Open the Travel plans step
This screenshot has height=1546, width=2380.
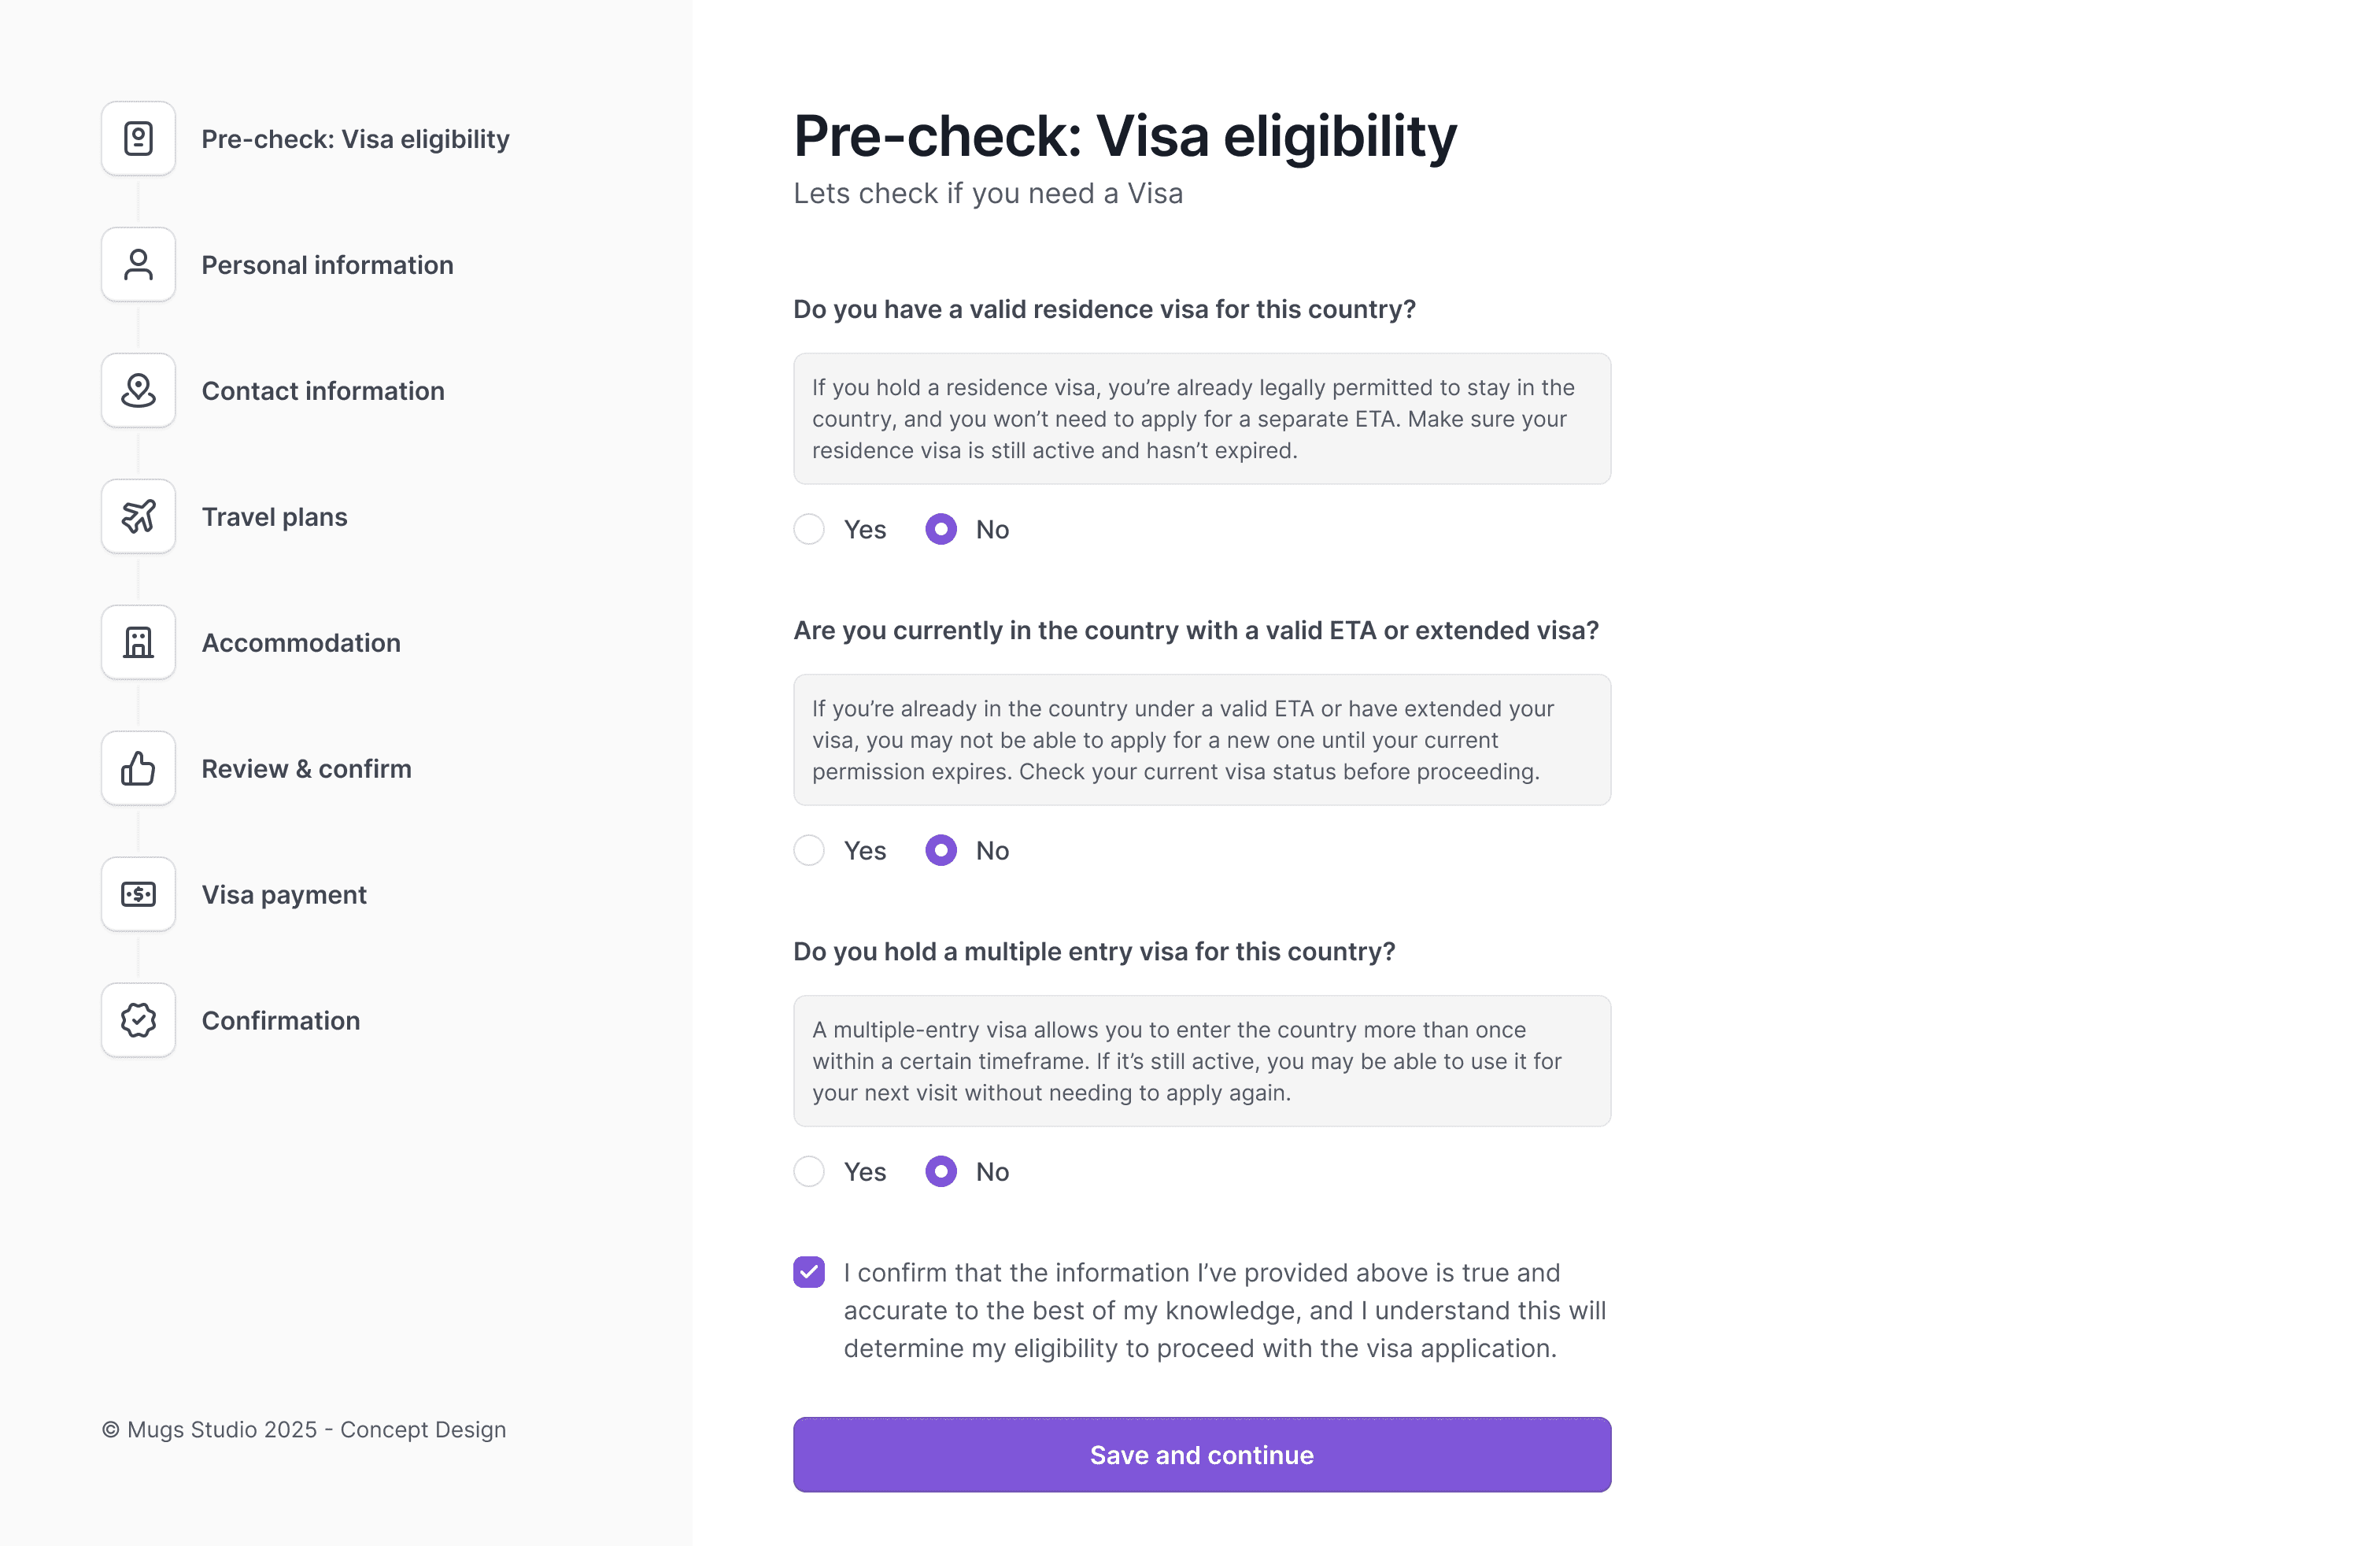click(x=274, y=516)
